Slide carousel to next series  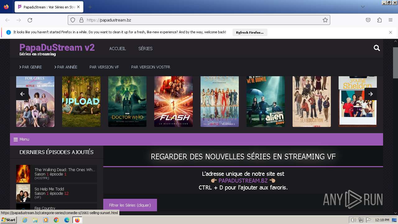[371, 94]
